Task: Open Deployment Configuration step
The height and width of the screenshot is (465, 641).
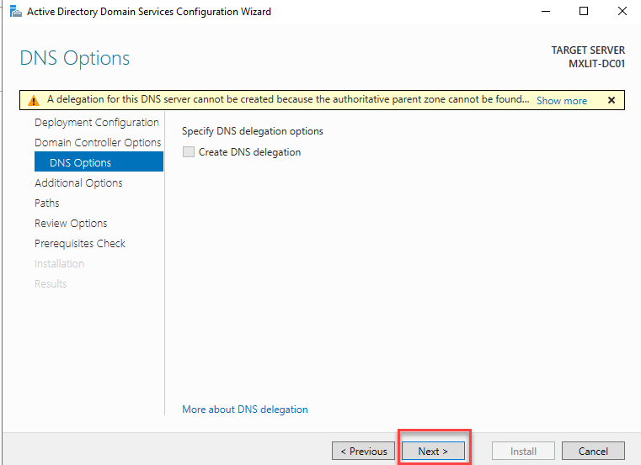Action: (96, 123)
